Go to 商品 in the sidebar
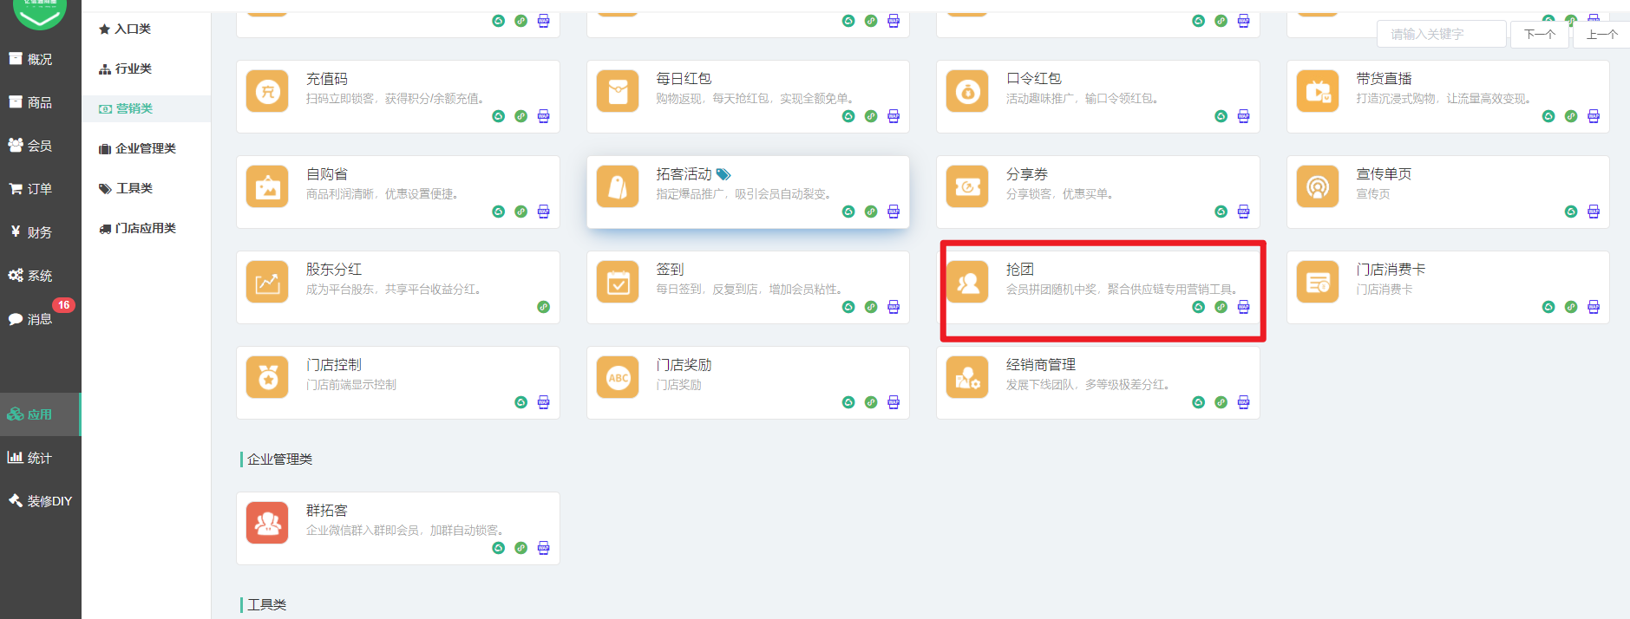 pos(40,102)
